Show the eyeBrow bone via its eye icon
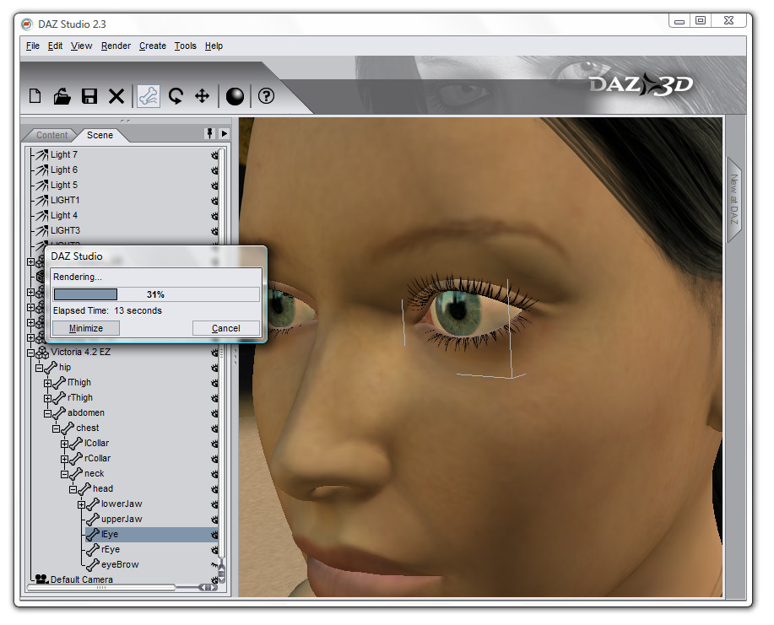 click(214, 564)
